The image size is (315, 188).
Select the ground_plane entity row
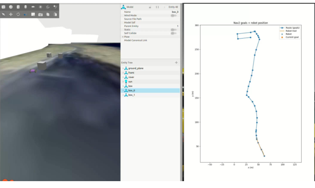pyautogui.click(x=150, y=68)
